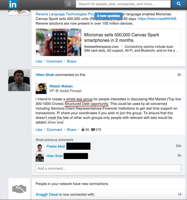
Task: Expand Show previous comments
Action: (x=55, y=140)
